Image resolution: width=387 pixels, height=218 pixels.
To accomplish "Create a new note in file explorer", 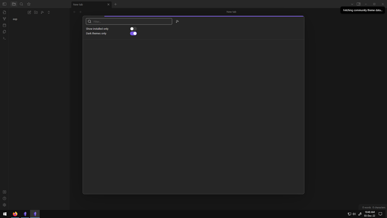I will 29,12.
